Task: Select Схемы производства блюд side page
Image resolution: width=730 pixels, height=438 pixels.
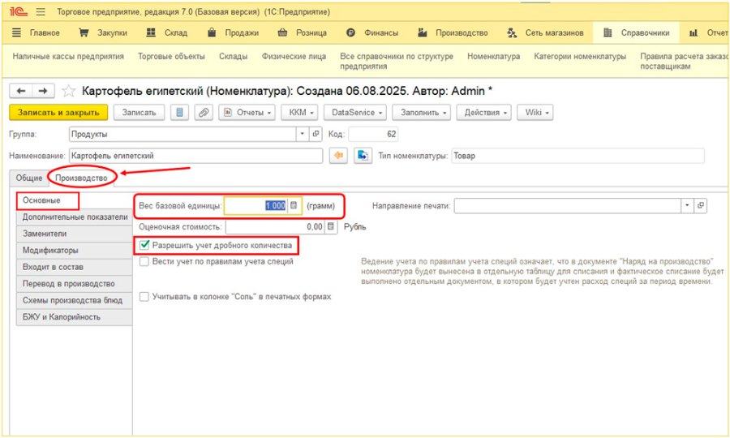Action: pos(75,300)
